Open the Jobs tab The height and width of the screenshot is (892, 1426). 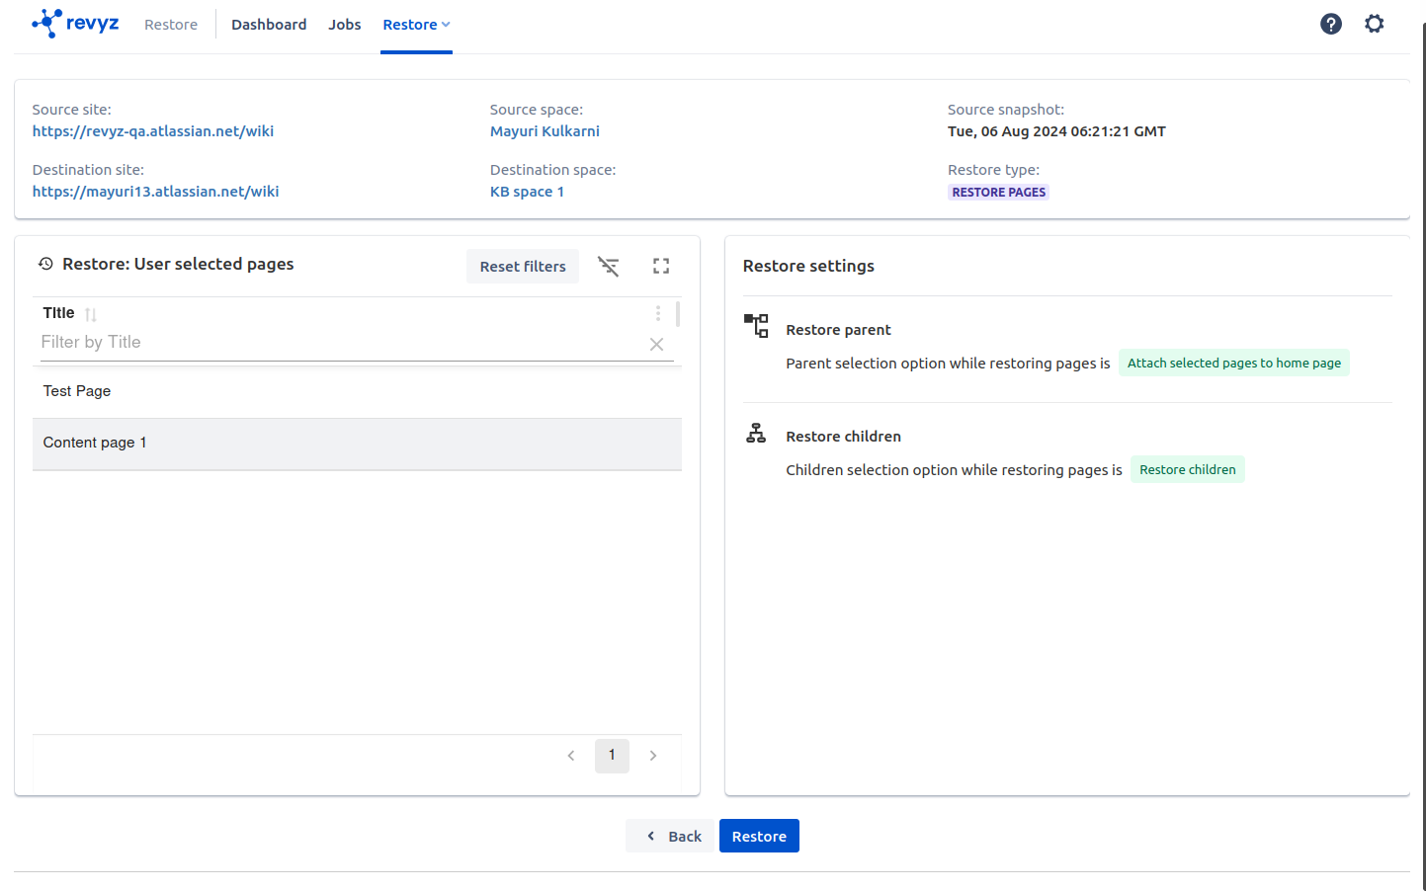(x=344, y=25)
